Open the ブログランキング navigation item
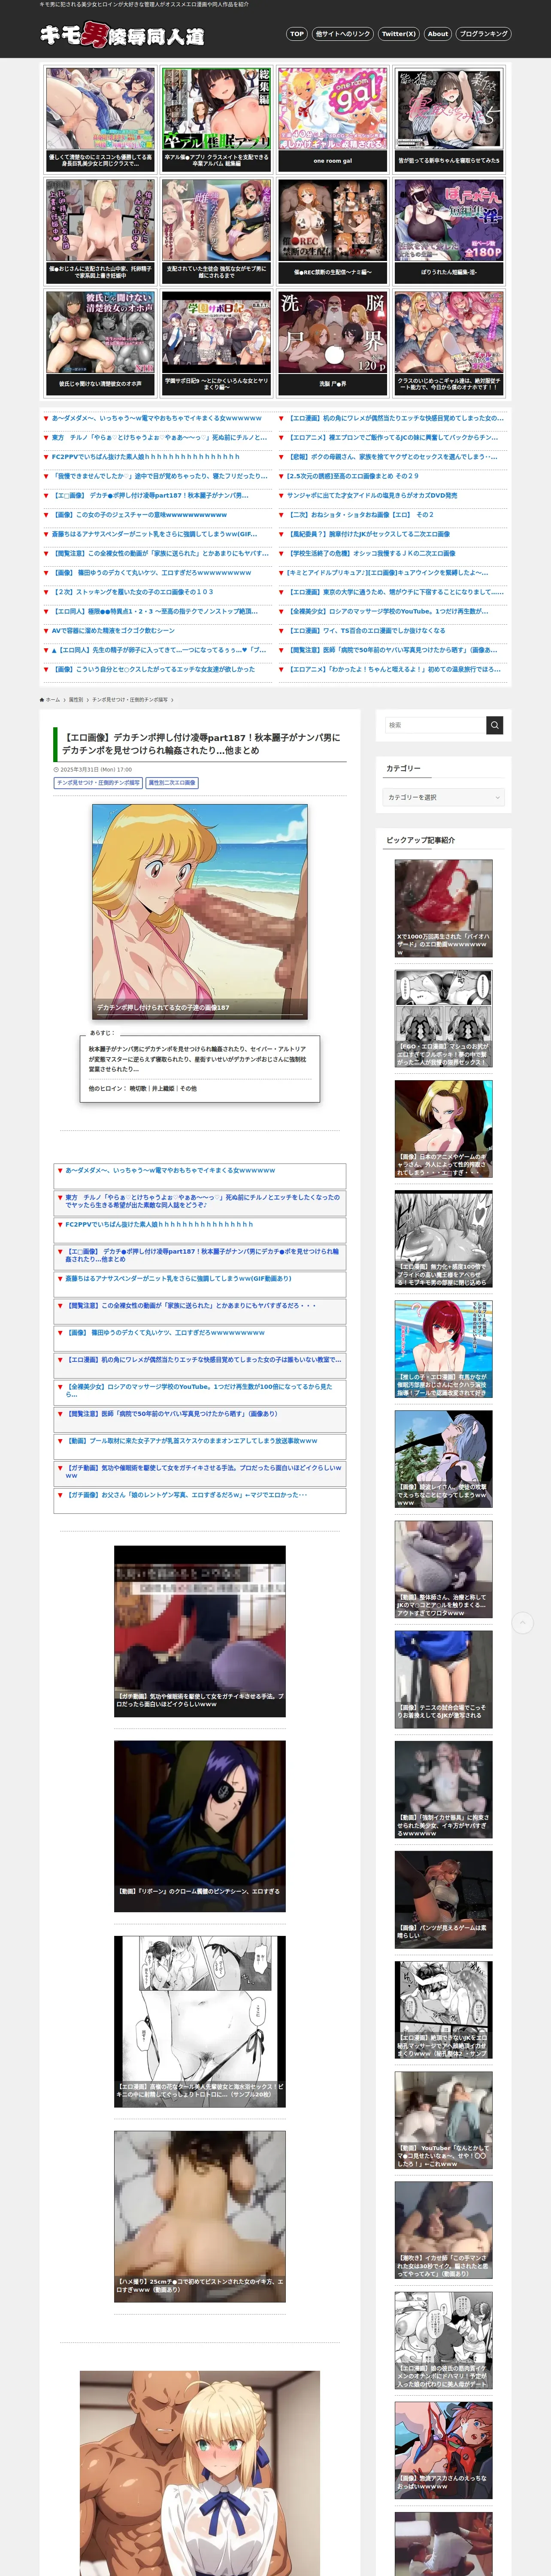The image size is (551, 2576). click(x=484, y=34)
